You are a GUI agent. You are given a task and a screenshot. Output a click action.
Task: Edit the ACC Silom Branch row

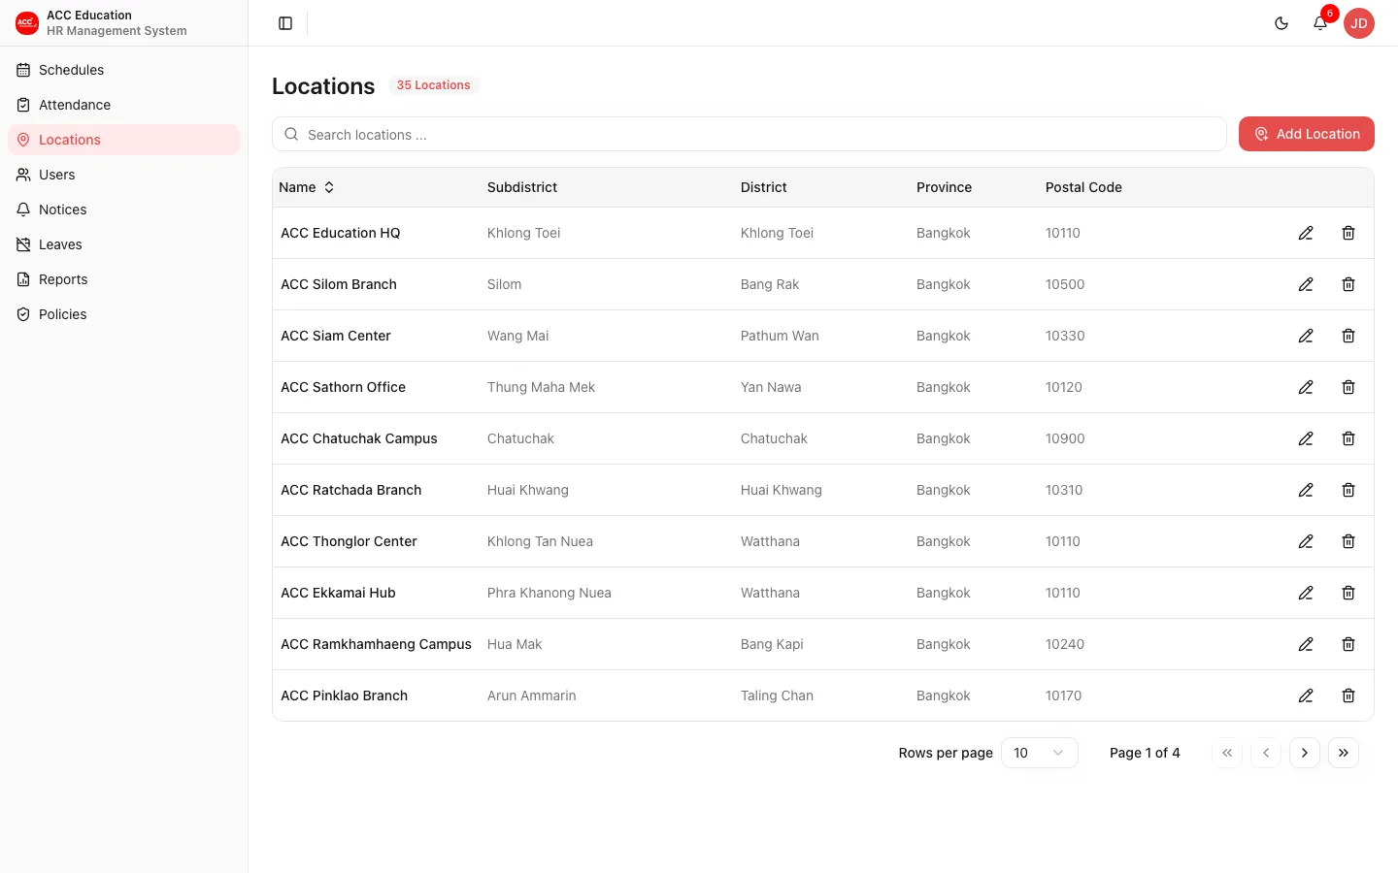pos(1306,284)
